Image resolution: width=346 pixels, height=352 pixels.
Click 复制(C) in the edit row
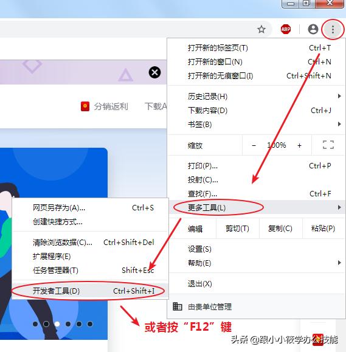(280, 229)
